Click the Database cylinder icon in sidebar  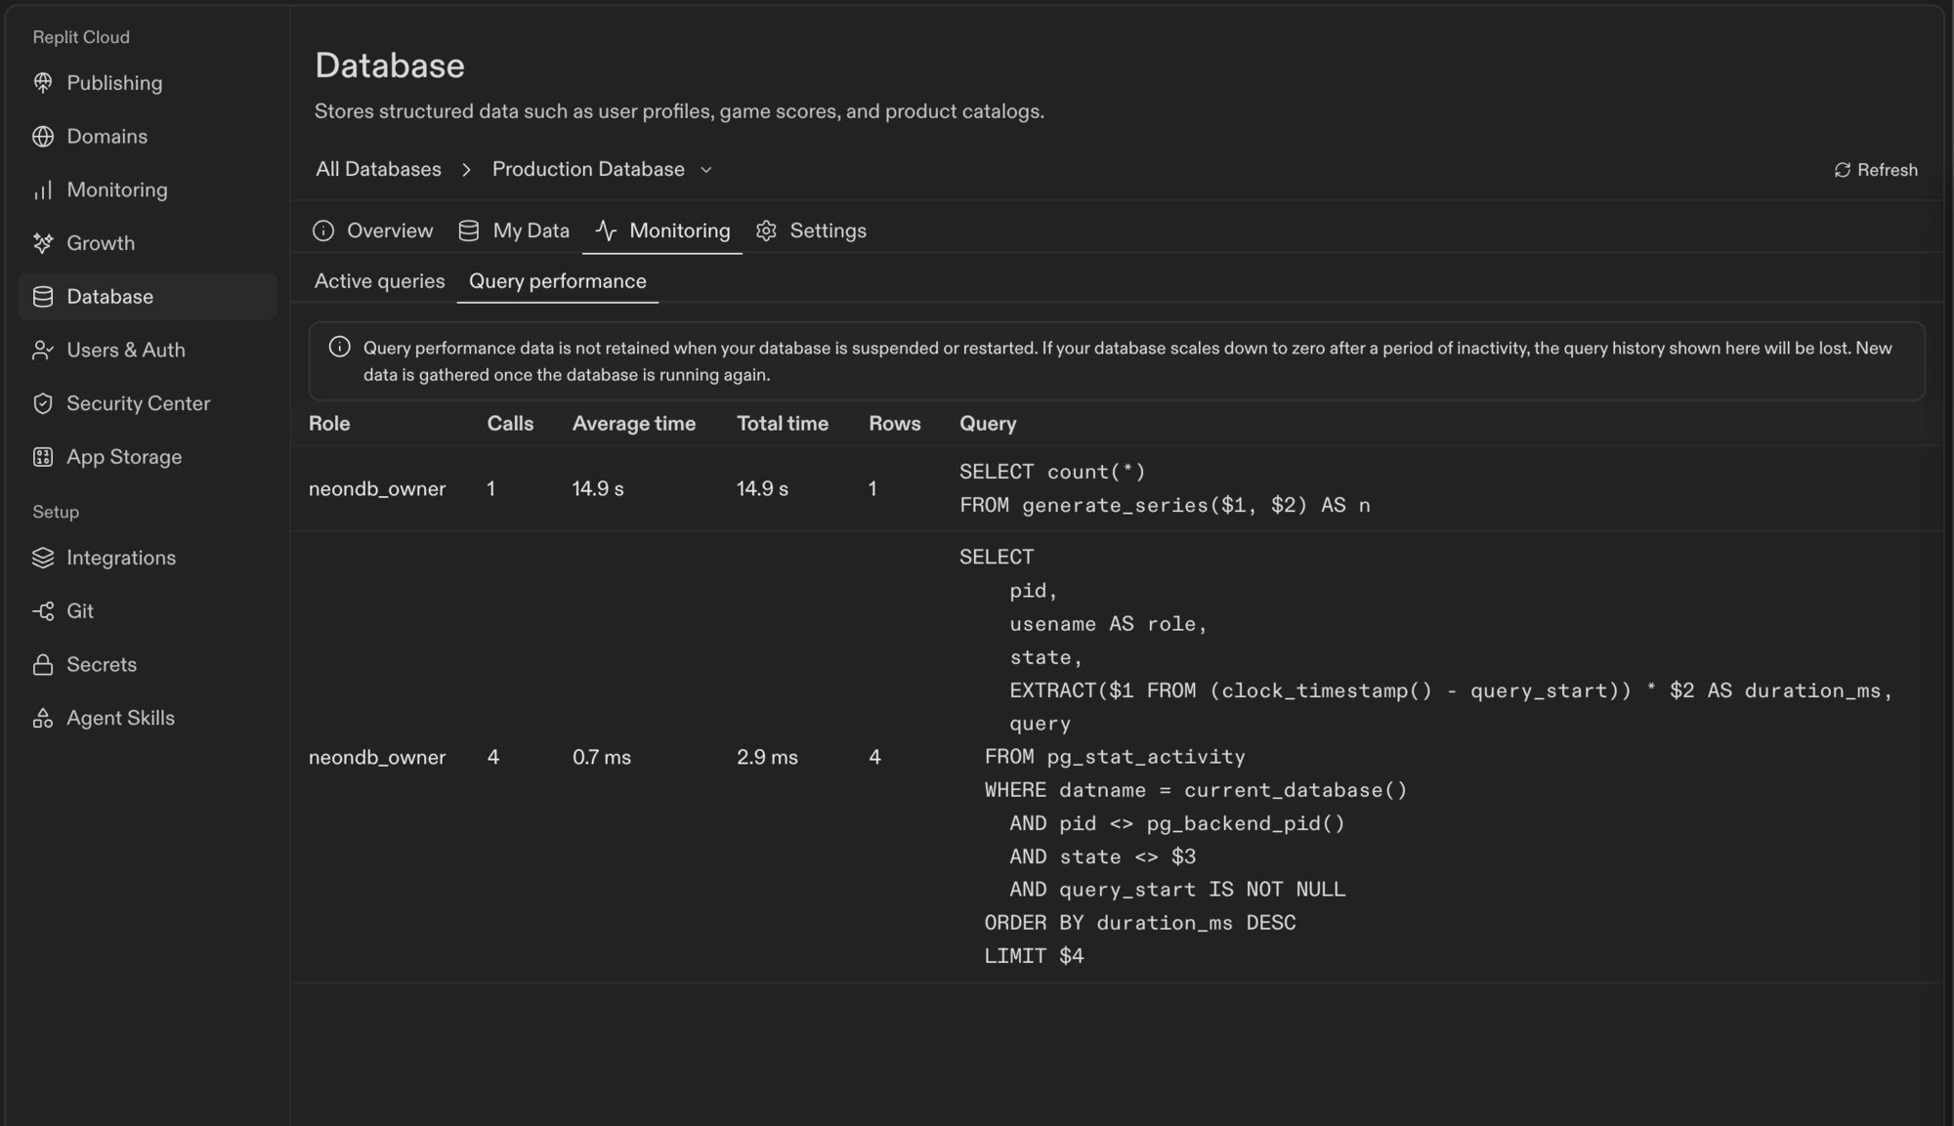pos(43,297)
